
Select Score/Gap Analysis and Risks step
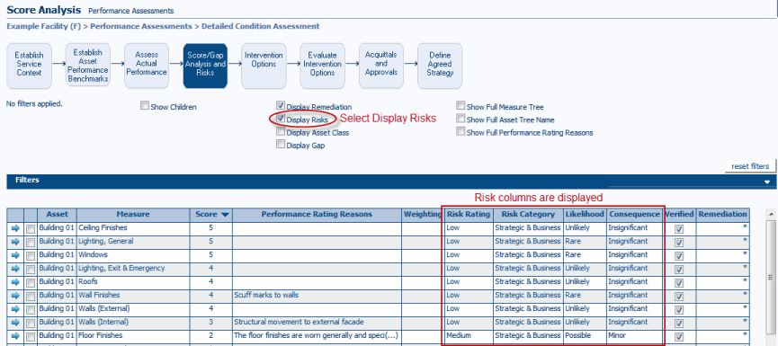(205, 66)
